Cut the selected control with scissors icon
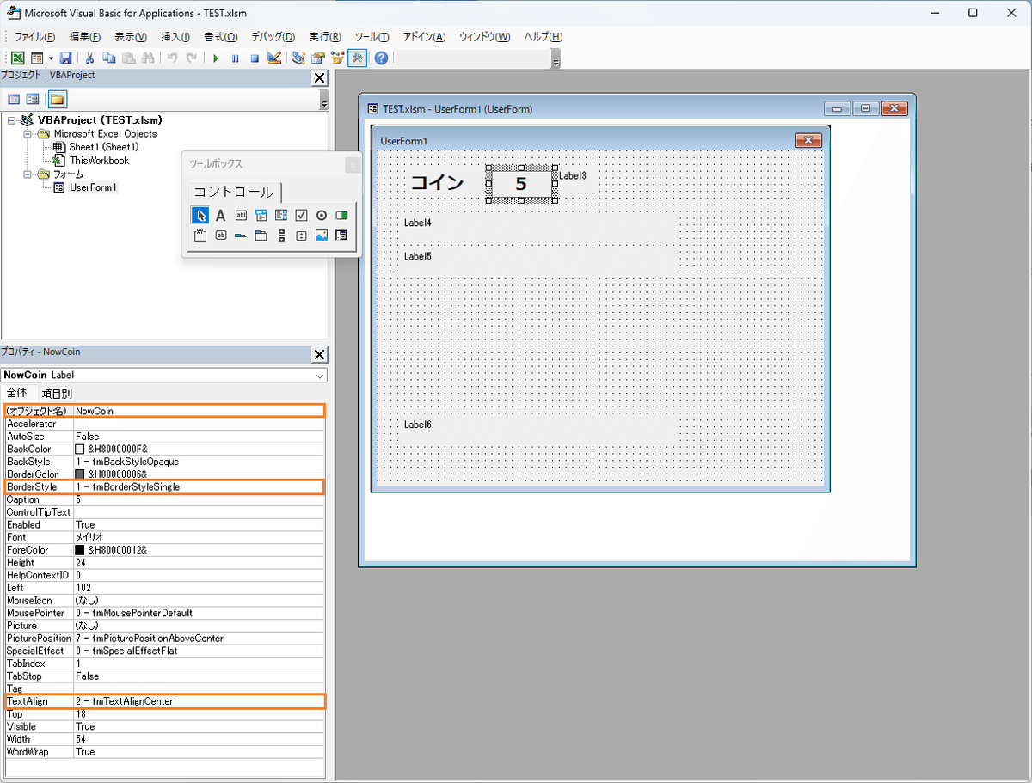Screen dimensions: 1032x783 [x=89, y=58]
